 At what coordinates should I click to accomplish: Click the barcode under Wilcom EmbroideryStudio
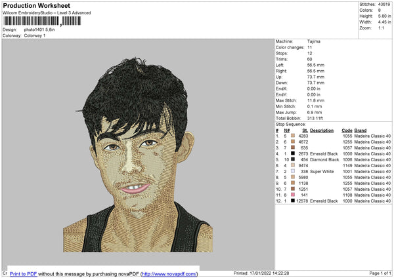point(42,21)
